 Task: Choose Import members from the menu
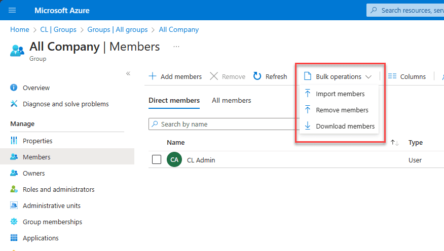[339, 94]
